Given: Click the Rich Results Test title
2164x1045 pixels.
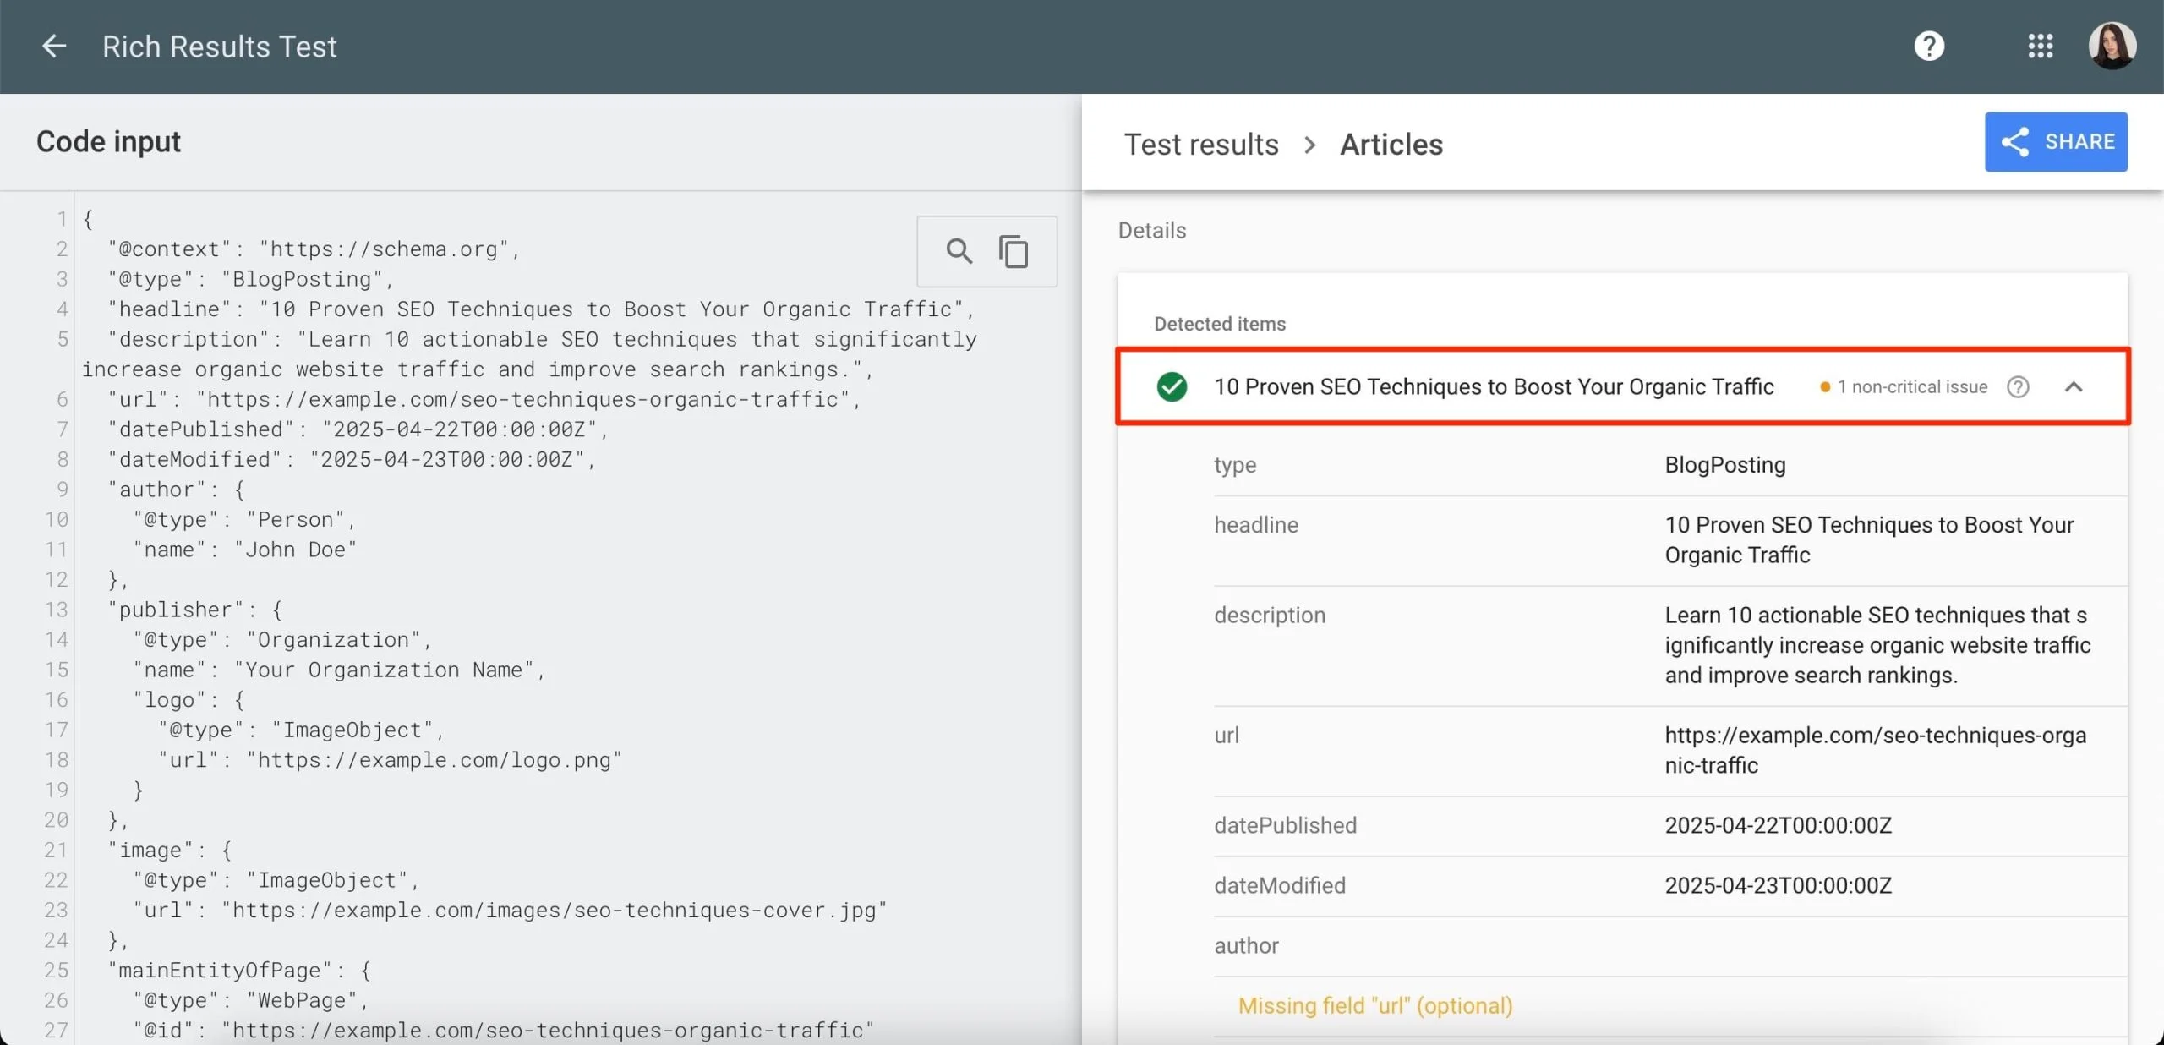Looking at the screenshot, I should 220,47.
